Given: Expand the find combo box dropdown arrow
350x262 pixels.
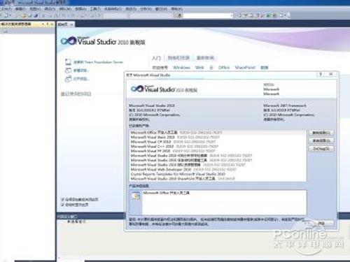Looking at the screenshot, I should click(x=232, y=15).
